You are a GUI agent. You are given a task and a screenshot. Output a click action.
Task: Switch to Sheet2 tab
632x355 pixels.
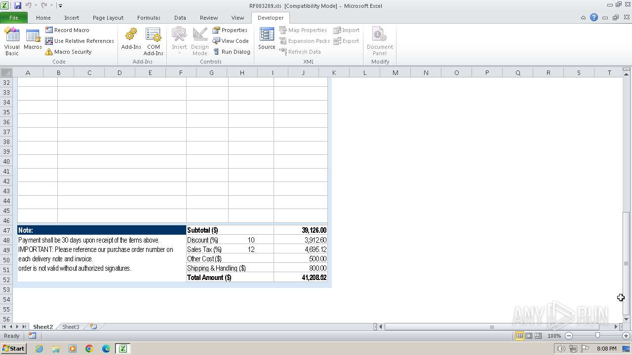coord(43,327)
